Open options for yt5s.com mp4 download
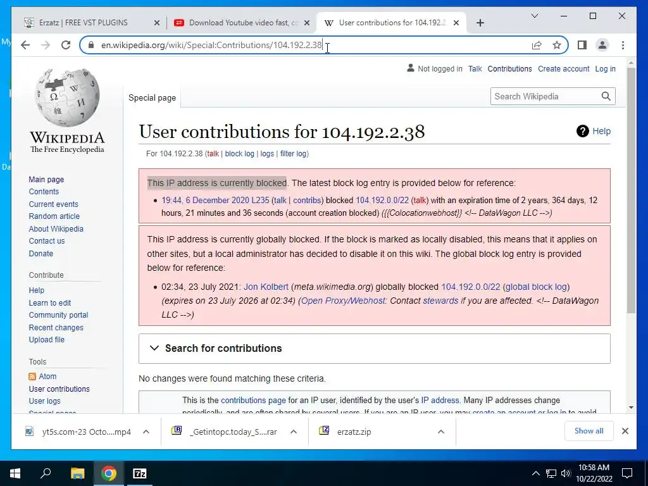The height and width of the screenshot is (486, 648). pyautogui.click(x=146, y=432)
